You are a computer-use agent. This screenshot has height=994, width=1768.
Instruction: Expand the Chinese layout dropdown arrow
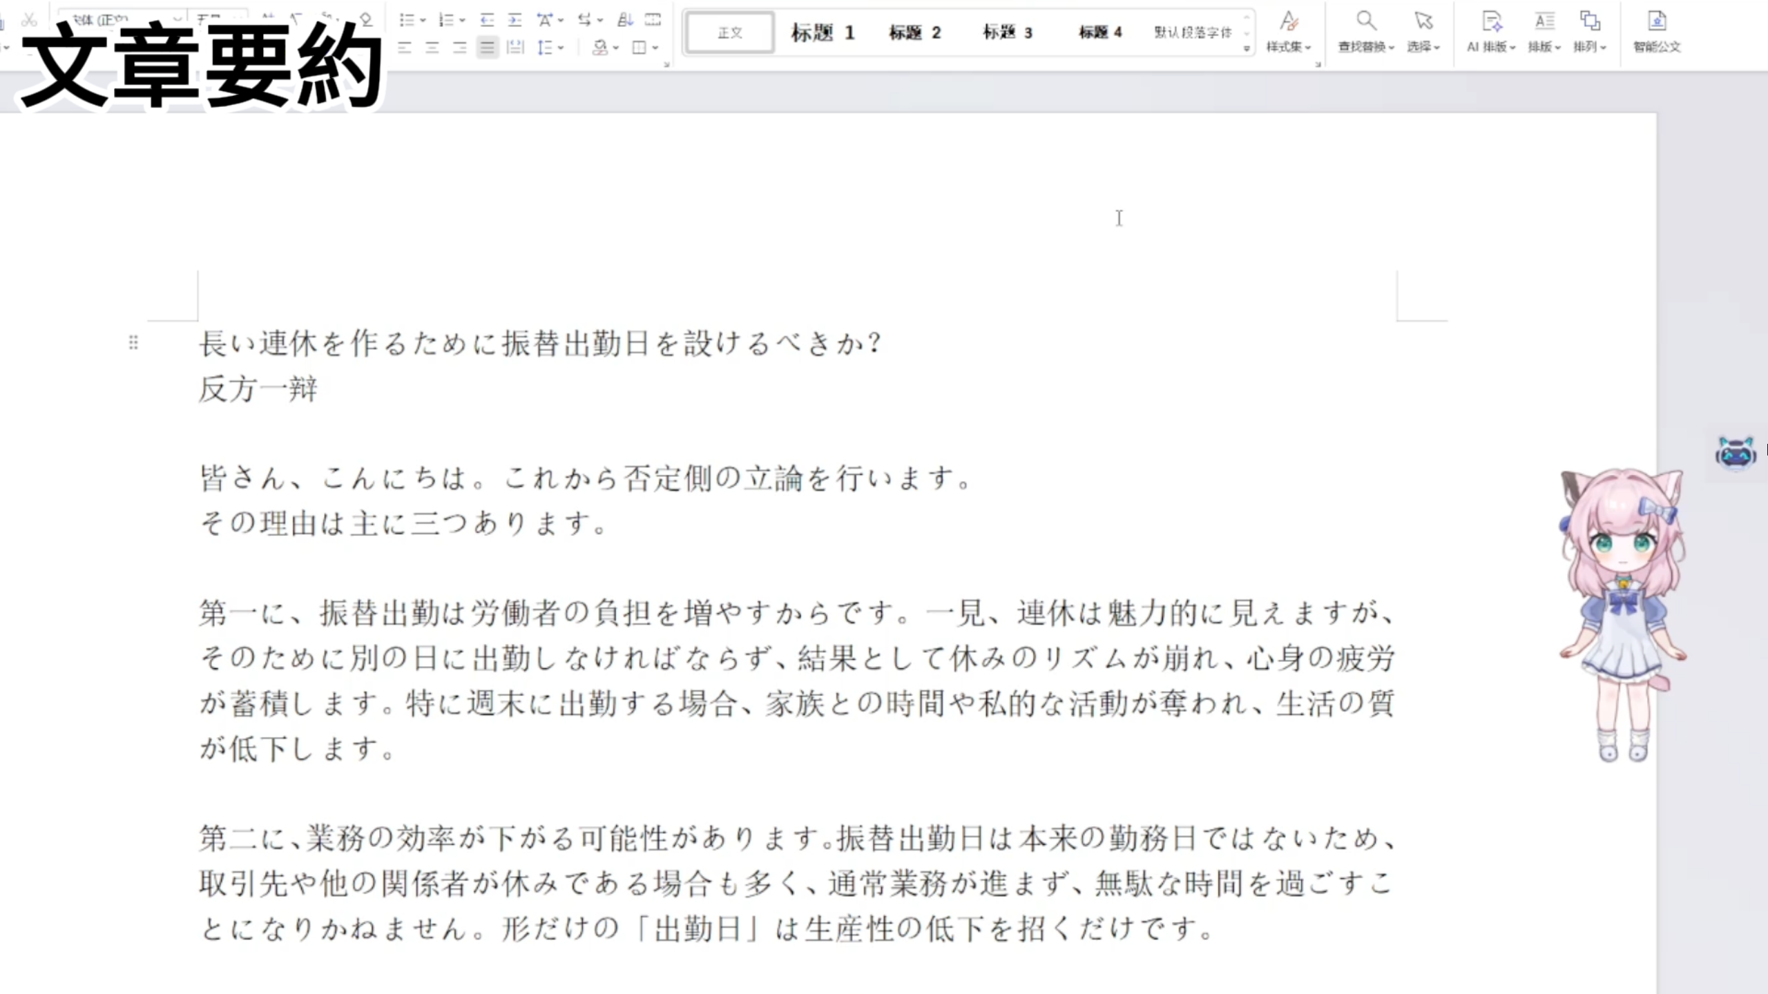point(560,21)
